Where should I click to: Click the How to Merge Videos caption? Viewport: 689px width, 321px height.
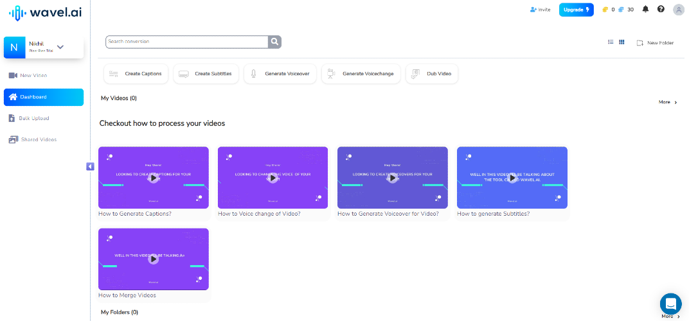click(x=127, y=295)
